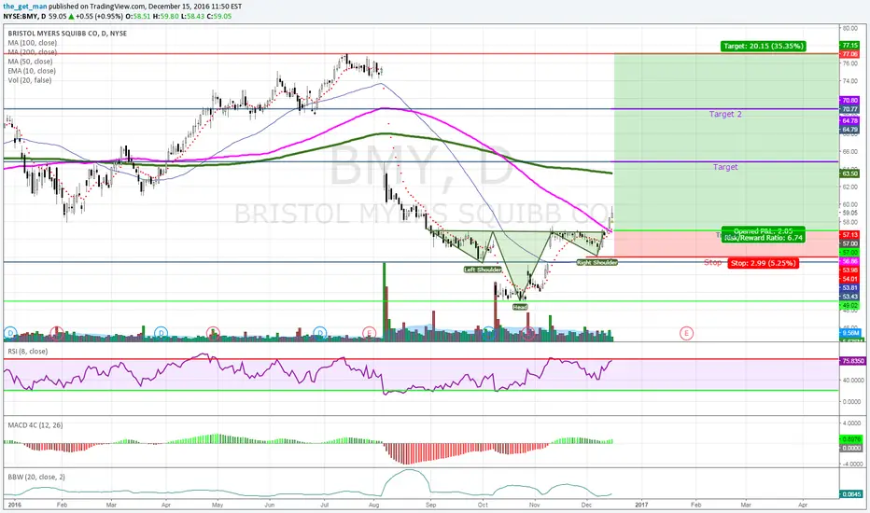Click the Risk/Reward Ratio: 6.74 label

[x=764, y=238]
